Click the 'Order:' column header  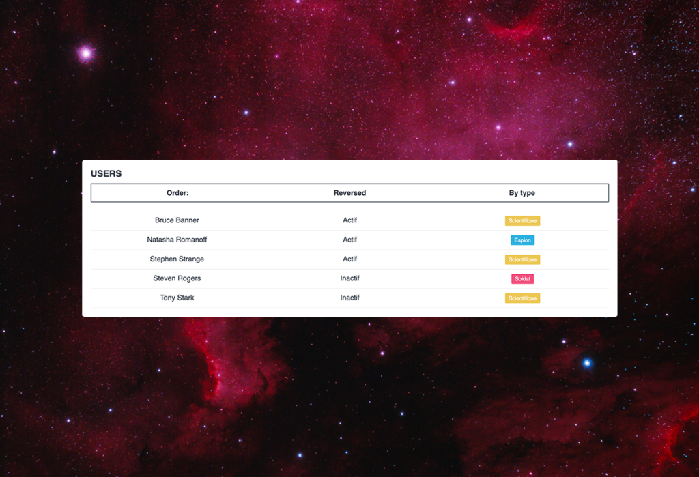(x=177, y=193)
